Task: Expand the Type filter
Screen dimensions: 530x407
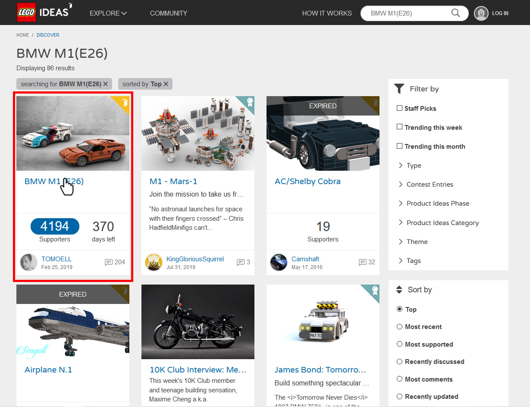Action: [x=410, y=166]
